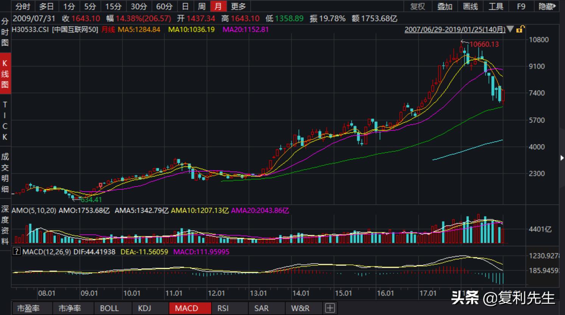Toggle 复权 price adjustment

(x=418, y=6)
